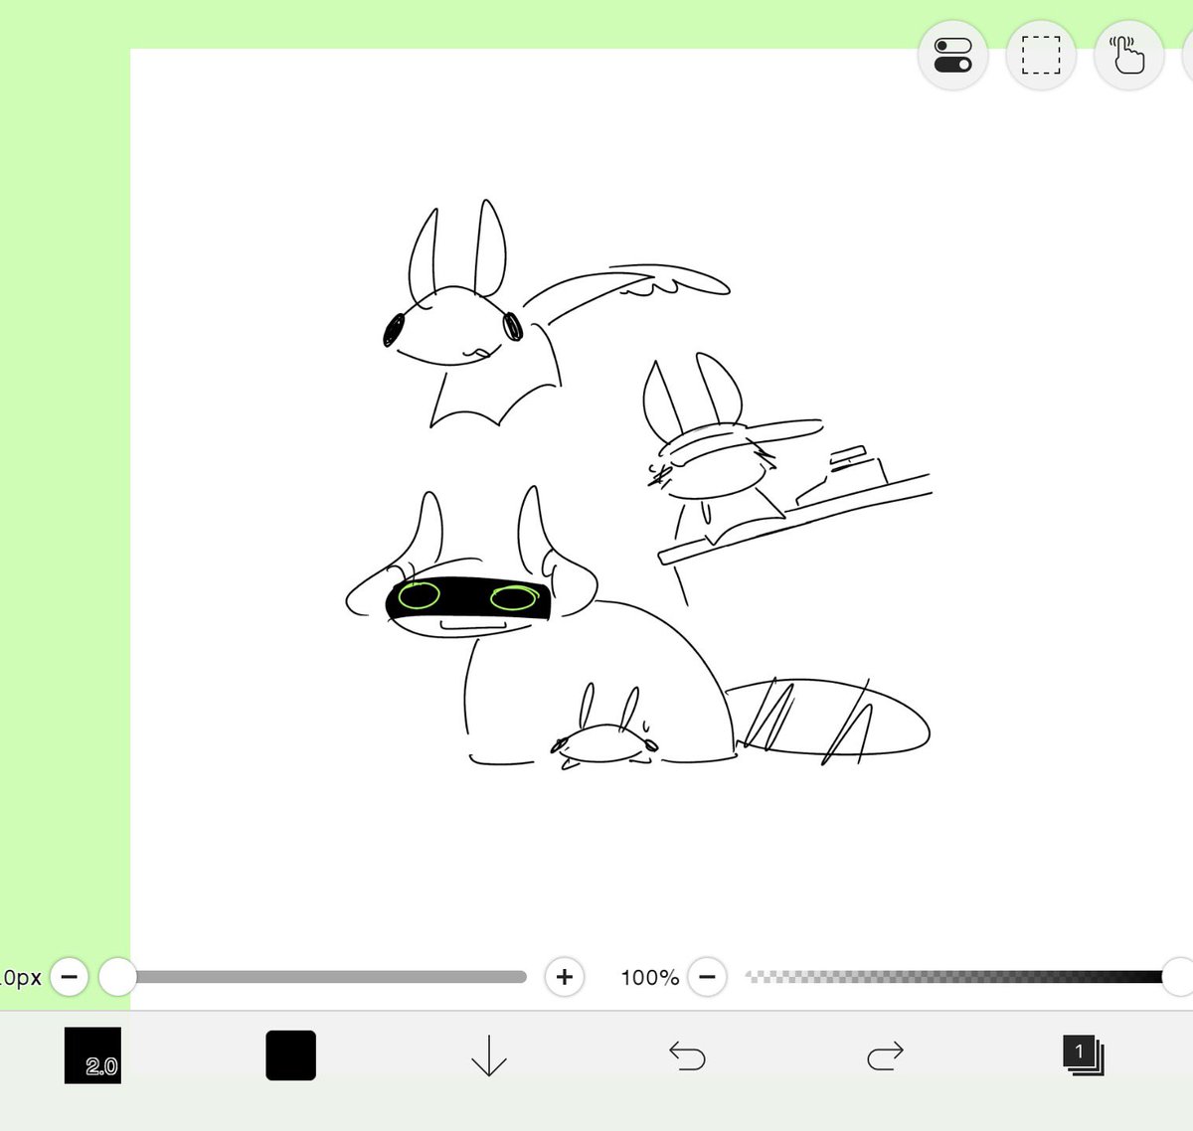This screenshot has height=1131, width=1193.
Task: Click the opacity gradient slider track
Action: [x=953, y=977]
